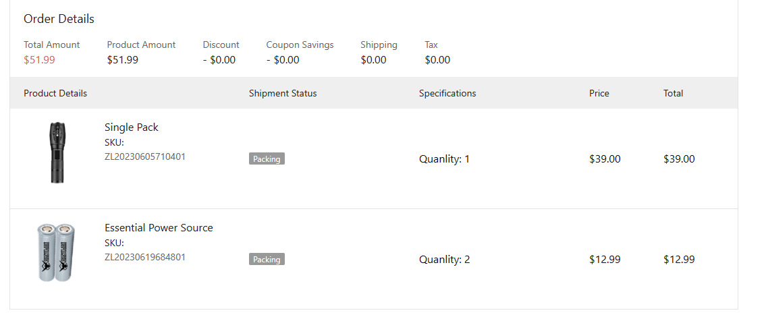Select SKU number ZL20230619684801

pos(145,257)
